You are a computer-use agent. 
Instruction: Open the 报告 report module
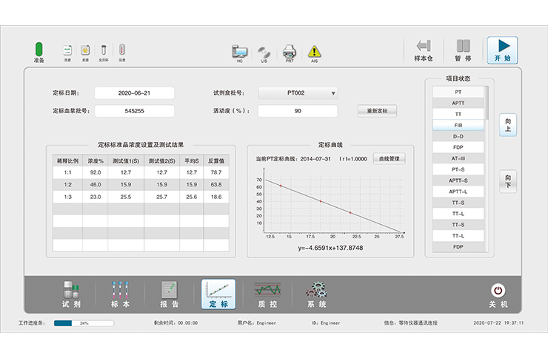tap(170, 294)
